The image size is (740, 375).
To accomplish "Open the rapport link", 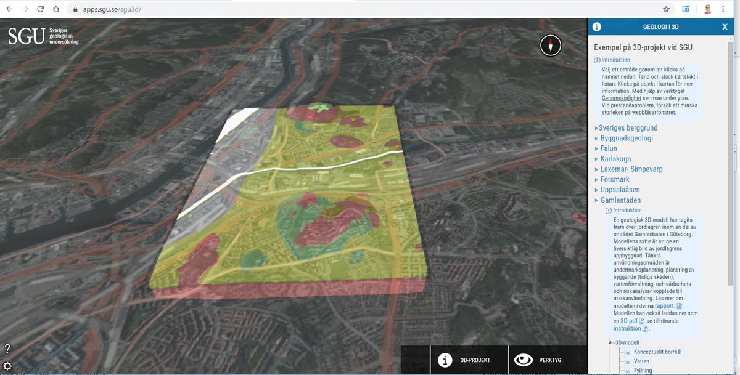I will click(665, 306).
